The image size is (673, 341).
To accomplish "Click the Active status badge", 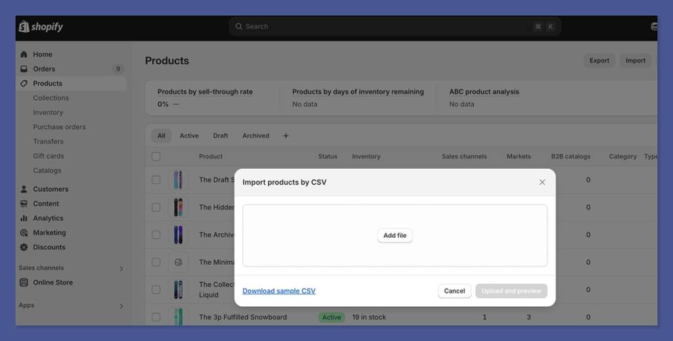I will point(331,317).
